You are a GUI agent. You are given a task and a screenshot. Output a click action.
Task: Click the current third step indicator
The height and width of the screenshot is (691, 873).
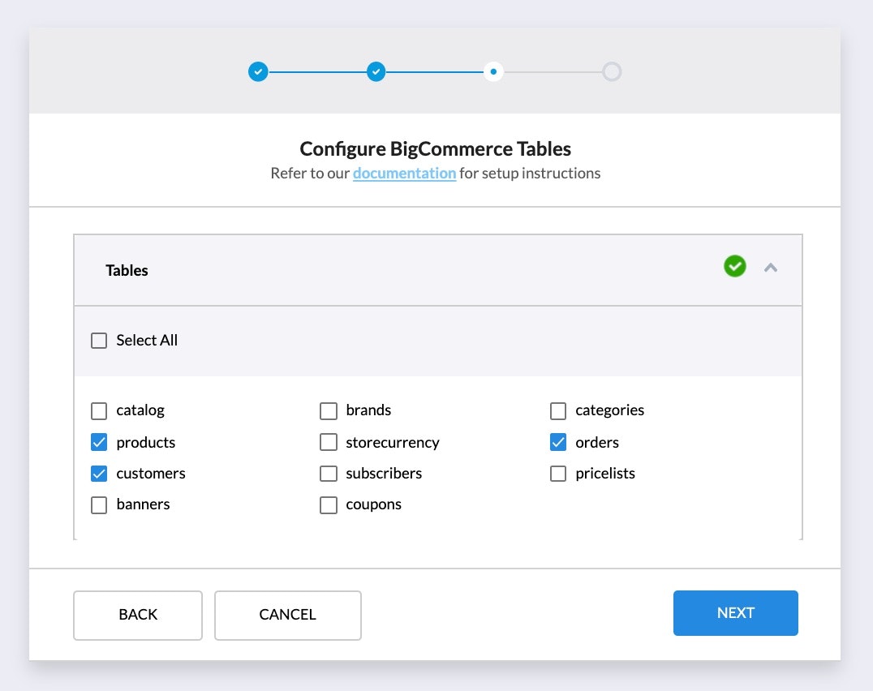(493, 72)
